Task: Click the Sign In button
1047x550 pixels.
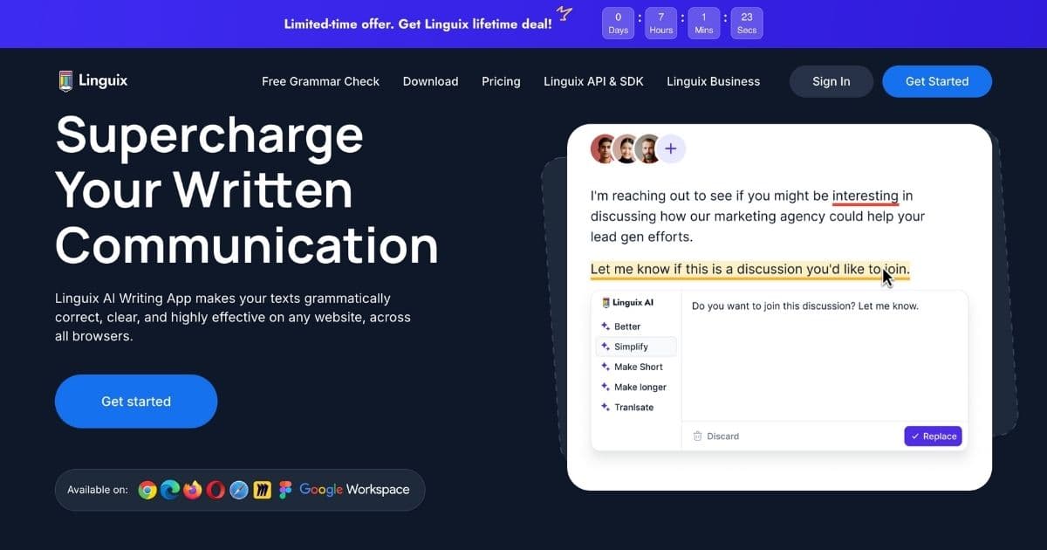Action: (x=831, y=81)
